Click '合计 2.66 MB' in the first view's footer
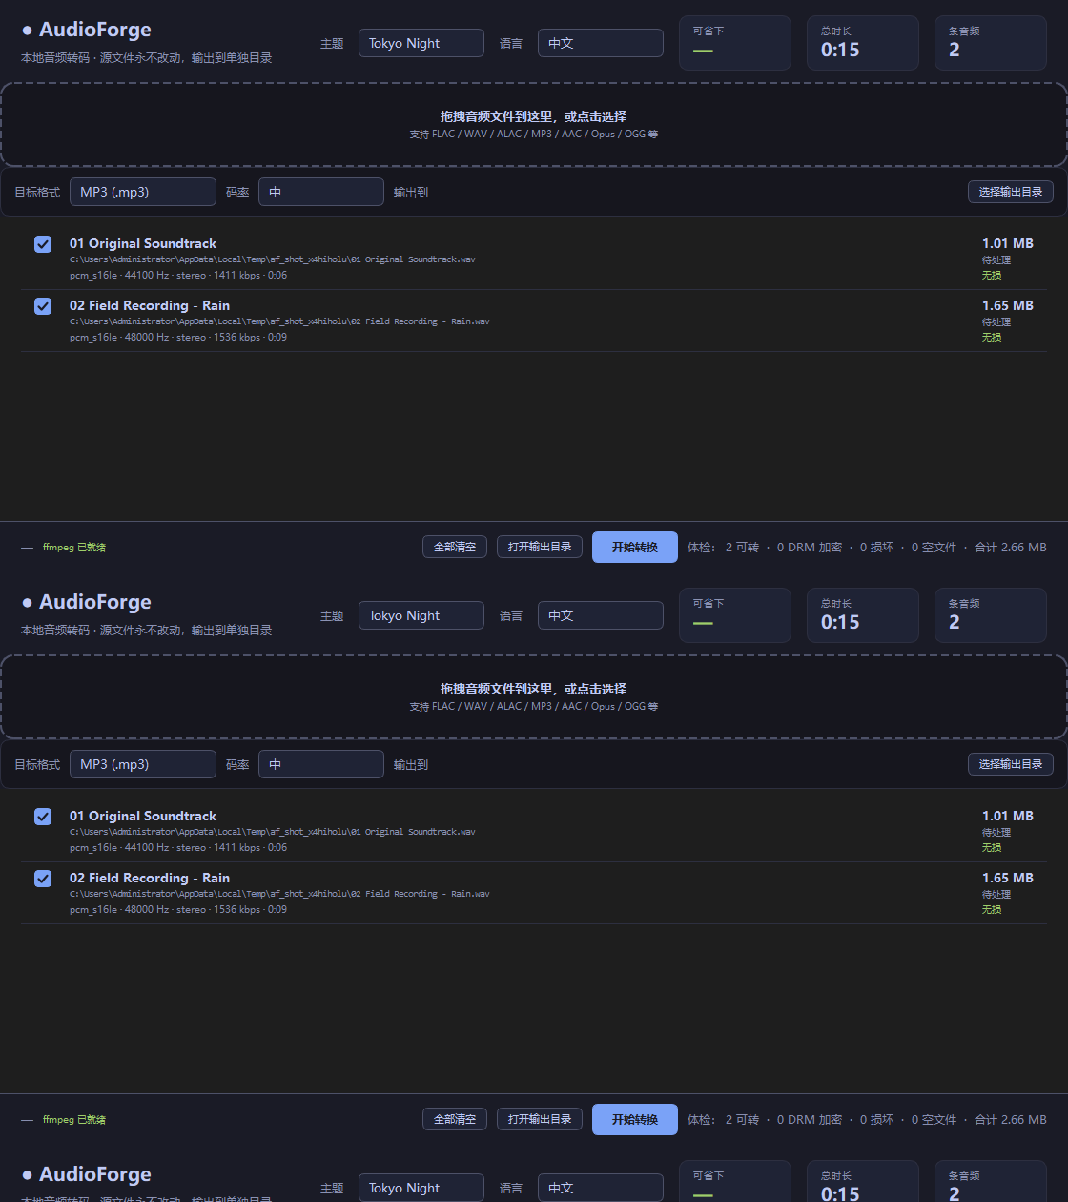This screenshot has height=1202, width=1068. tap(1011, 548)
